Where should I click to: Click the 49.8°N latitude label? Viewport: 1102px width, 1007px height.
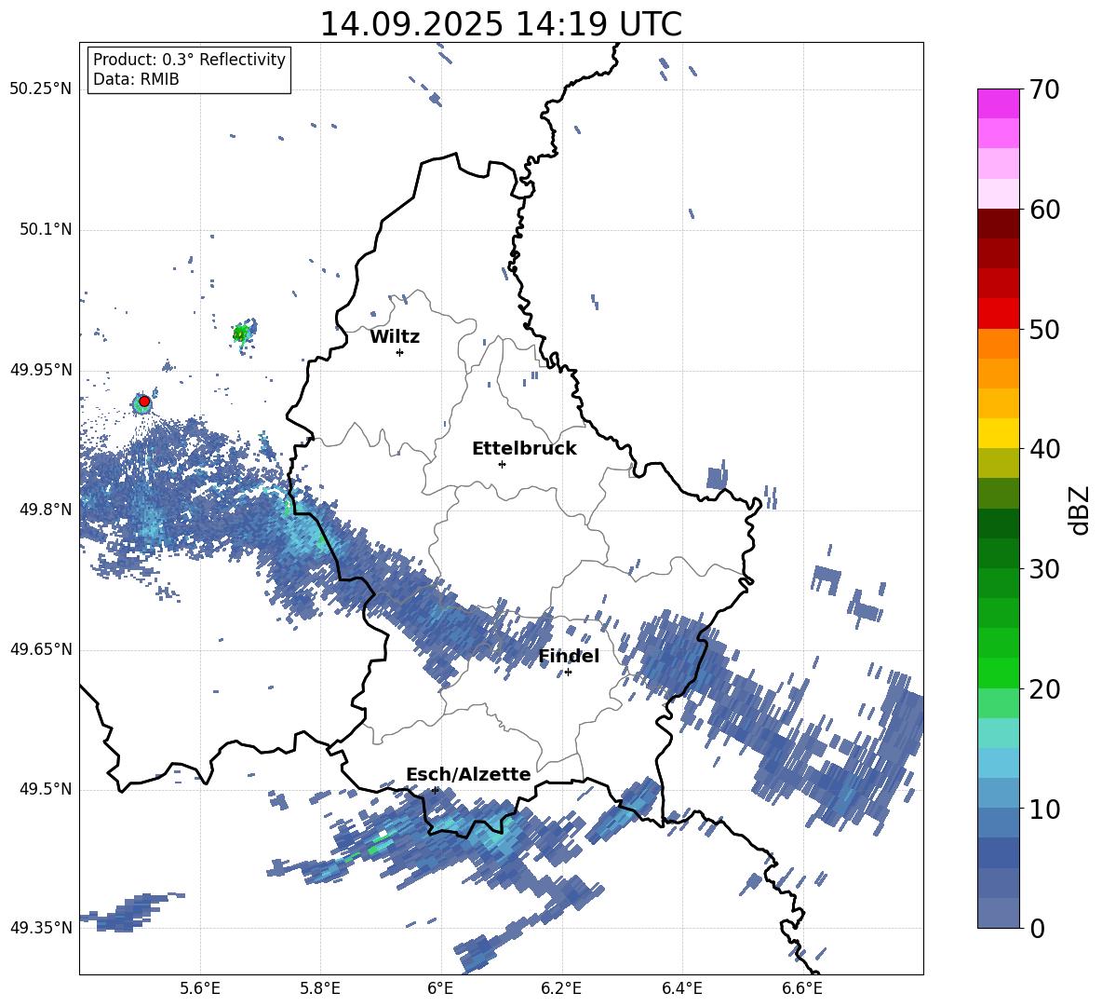tap(45, 510)
